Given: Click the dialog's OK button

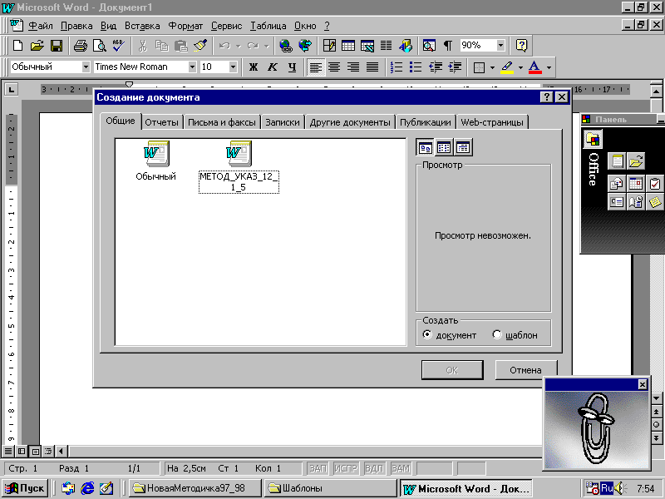Looking at the screenshot, I should coord(452,370).
